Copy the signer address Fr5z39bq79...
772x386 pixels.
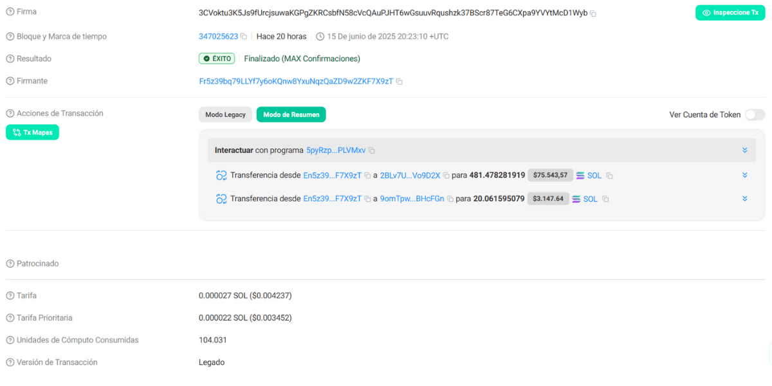click(400, 82)
